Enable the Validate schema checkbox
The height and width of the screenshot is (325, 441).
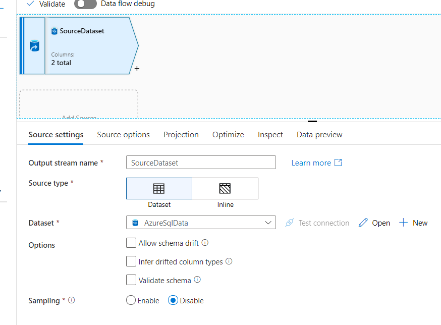click(x=131, y=280)
